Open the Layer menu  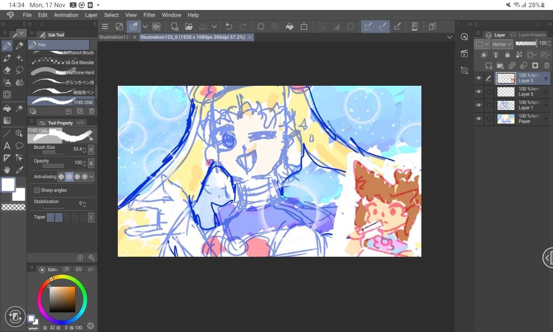point(91,15)
